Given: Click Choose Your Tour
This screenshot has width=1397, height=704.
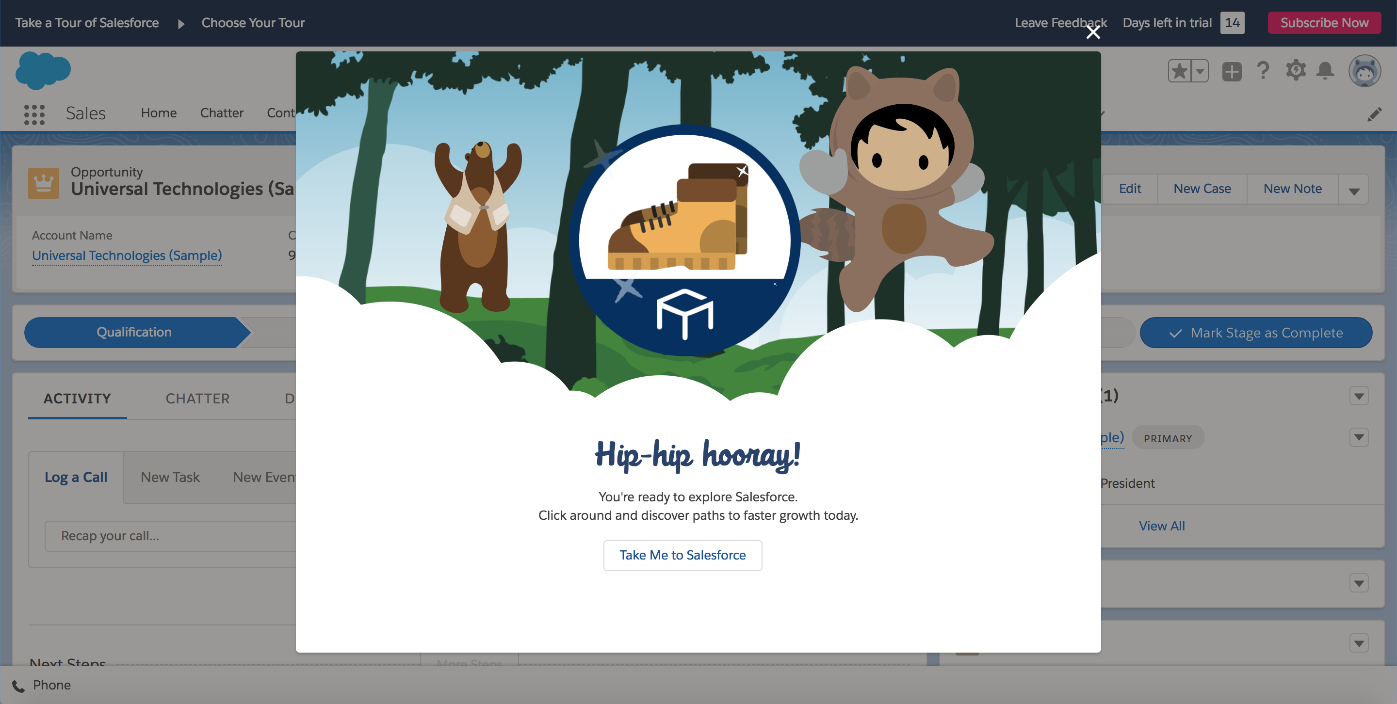Looking at the screenshot, I should click(253, 23).
